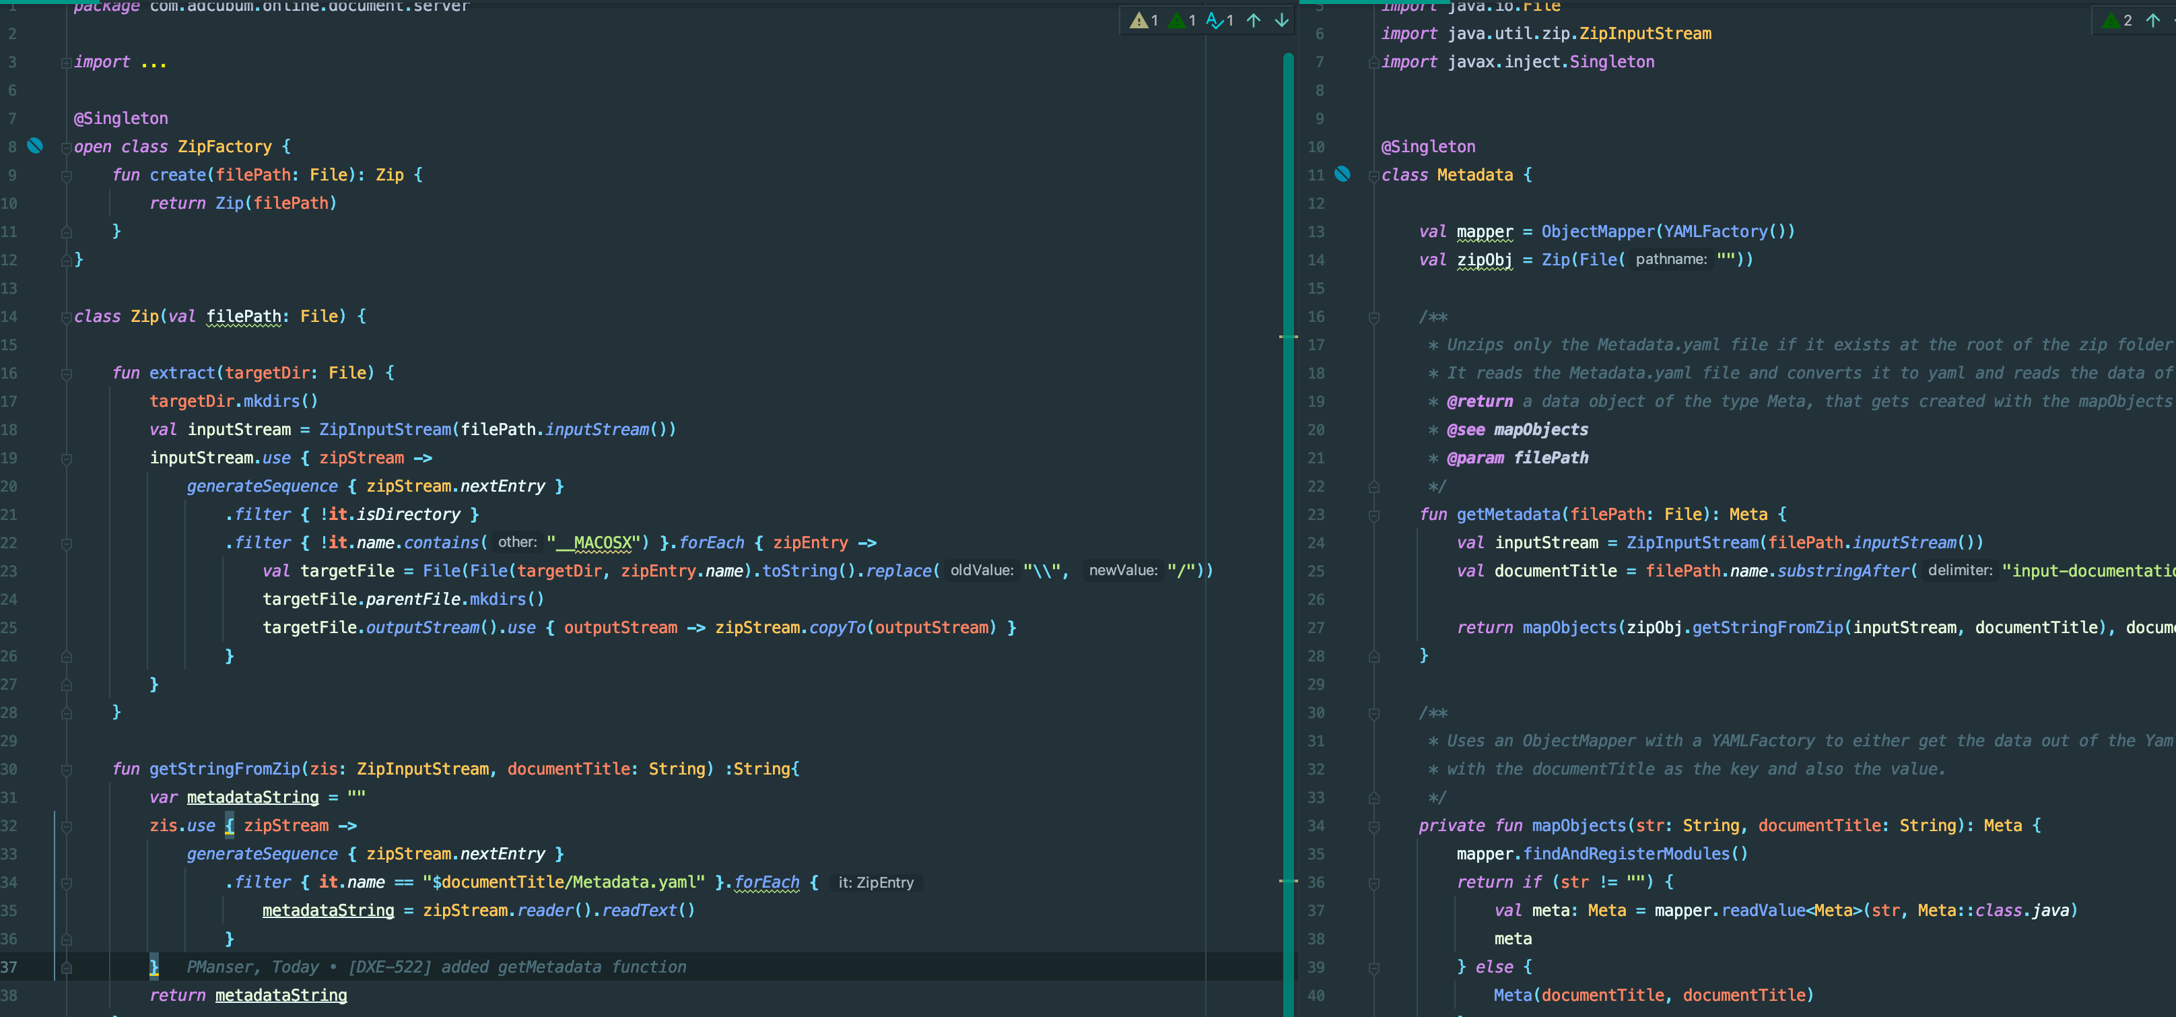Viewport: 2176px width, 1017px height.
Task: Click the '@see mapObjects' doc tag
Action: [1517, 429]
